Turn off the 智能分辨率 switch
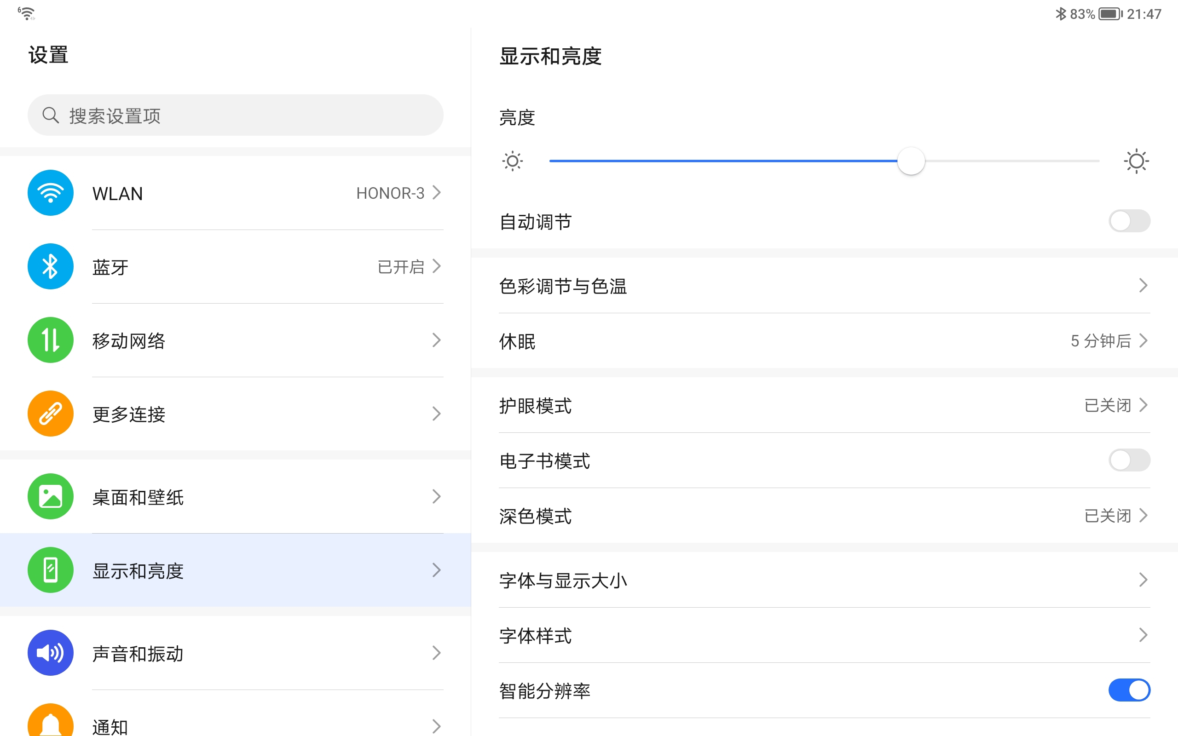This screenshot has width=1178, height=736. pyautogui.click(x=1129, y=690)
